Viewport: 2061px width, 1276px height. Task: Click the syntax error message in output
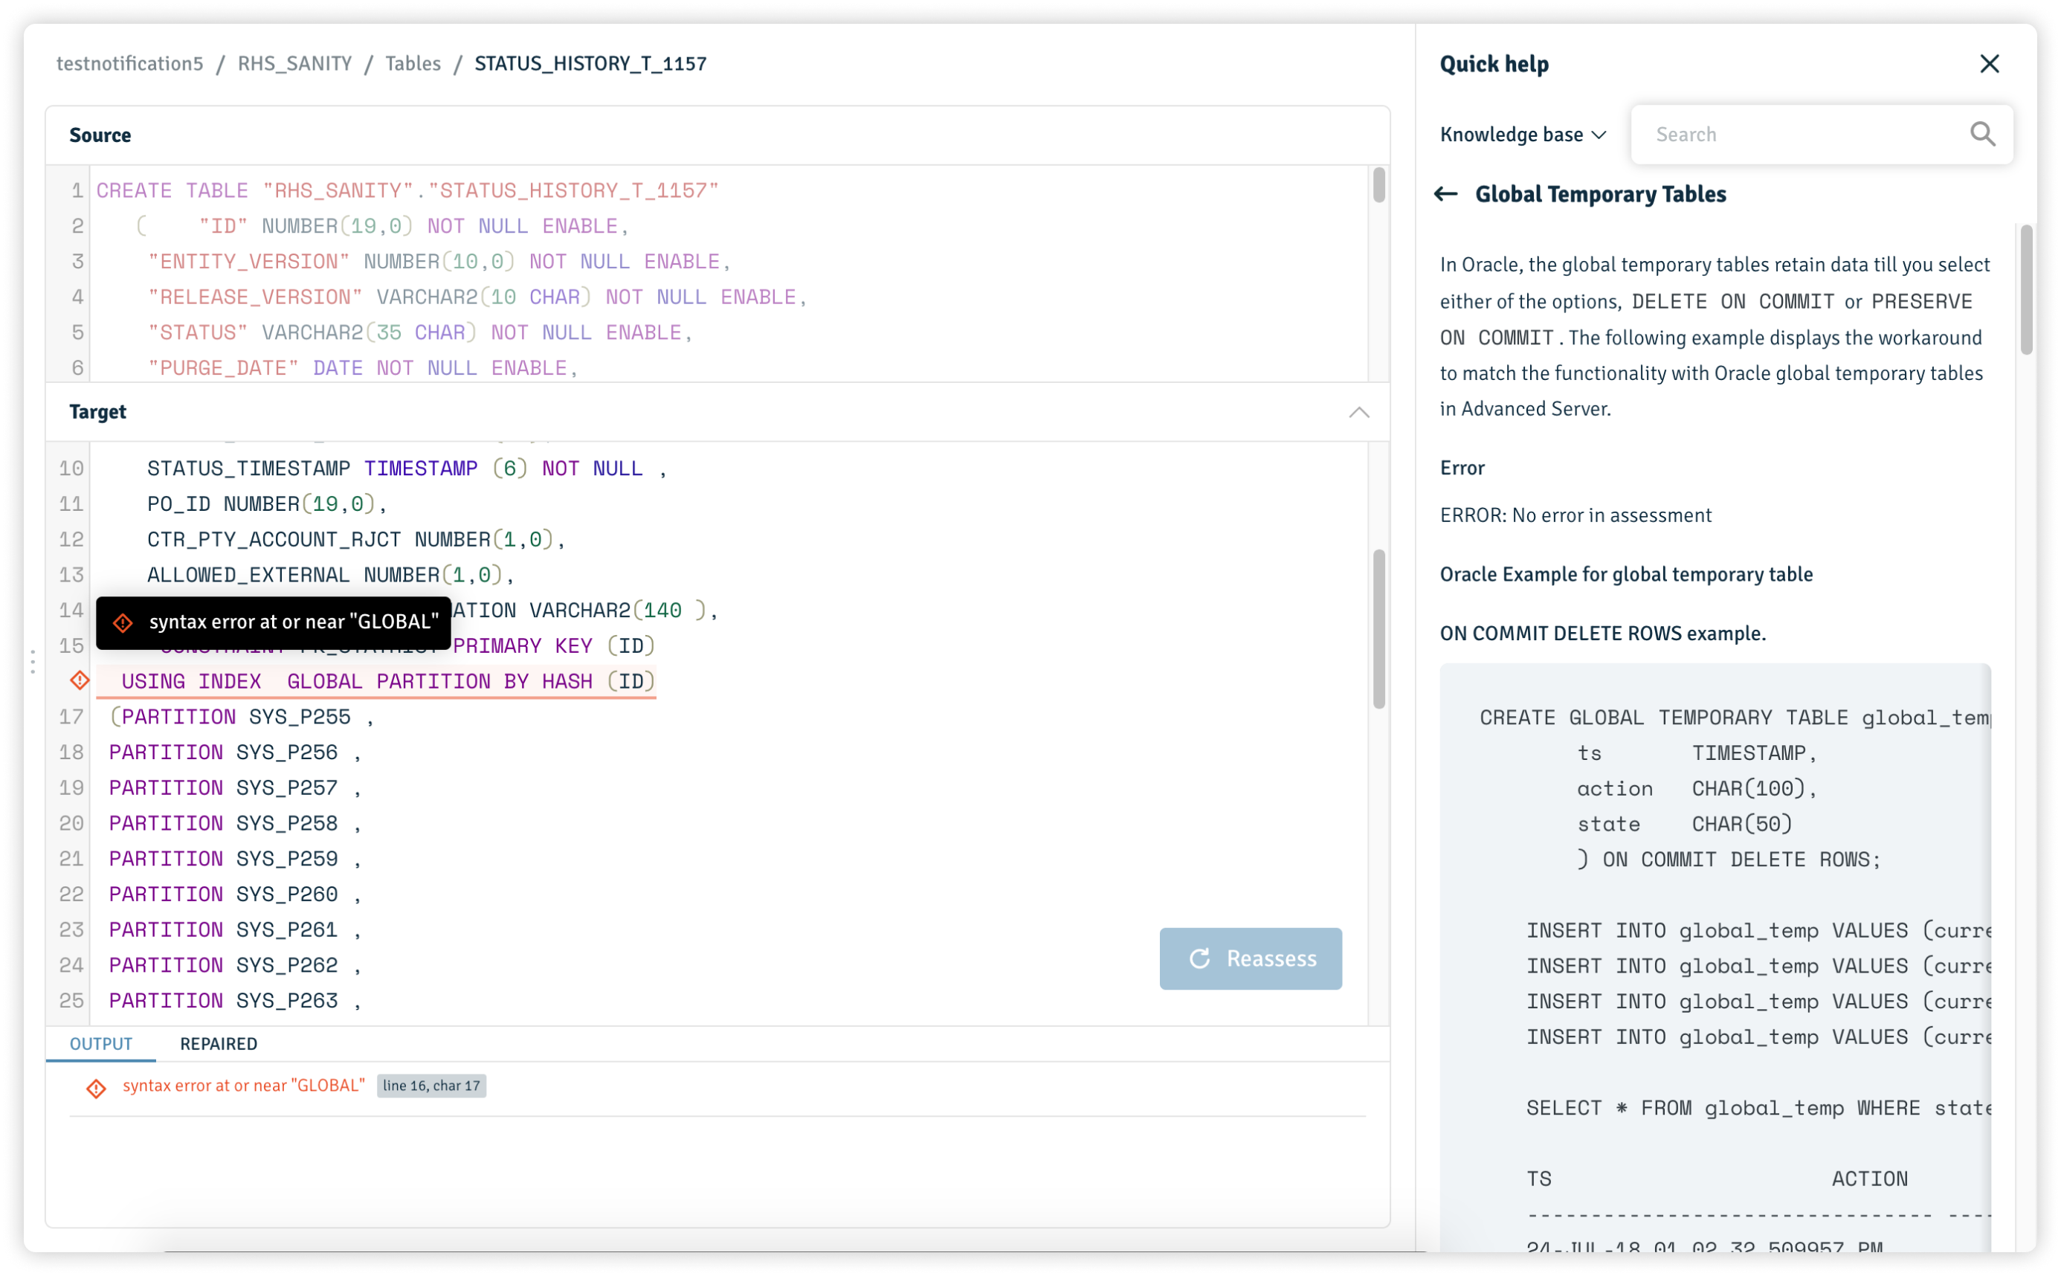244,1086
